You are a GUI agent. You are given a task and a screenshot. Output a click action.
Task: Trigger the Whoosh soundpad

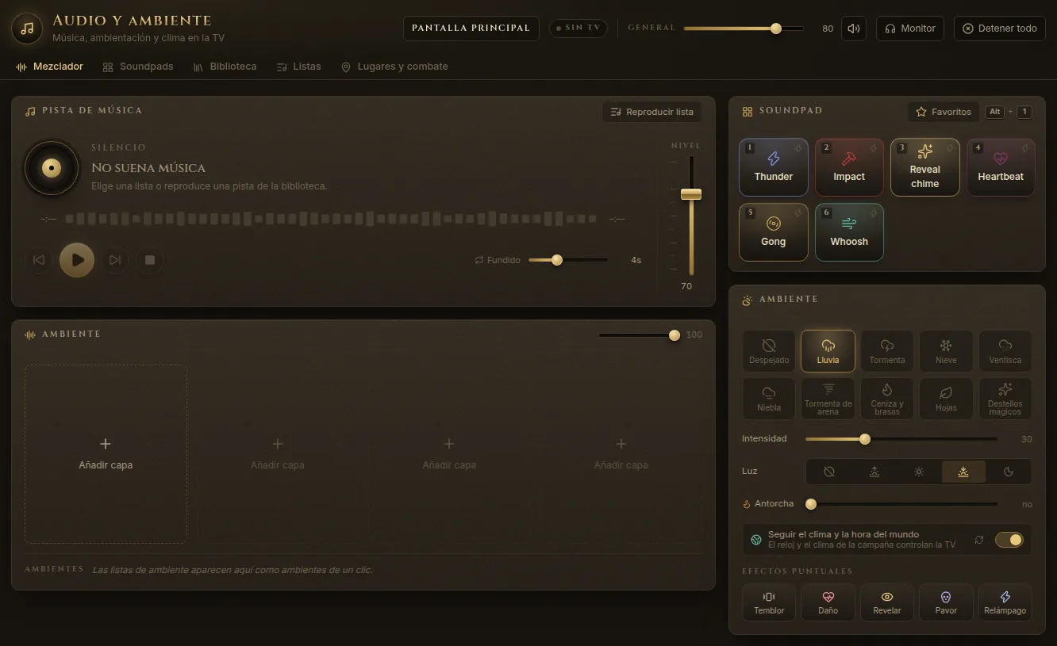(849, 232)
